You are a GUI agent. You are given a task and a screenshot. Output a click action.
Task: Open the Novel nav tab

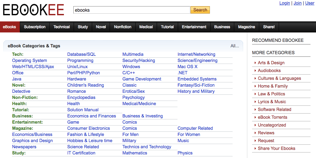(x=101, y=27)
